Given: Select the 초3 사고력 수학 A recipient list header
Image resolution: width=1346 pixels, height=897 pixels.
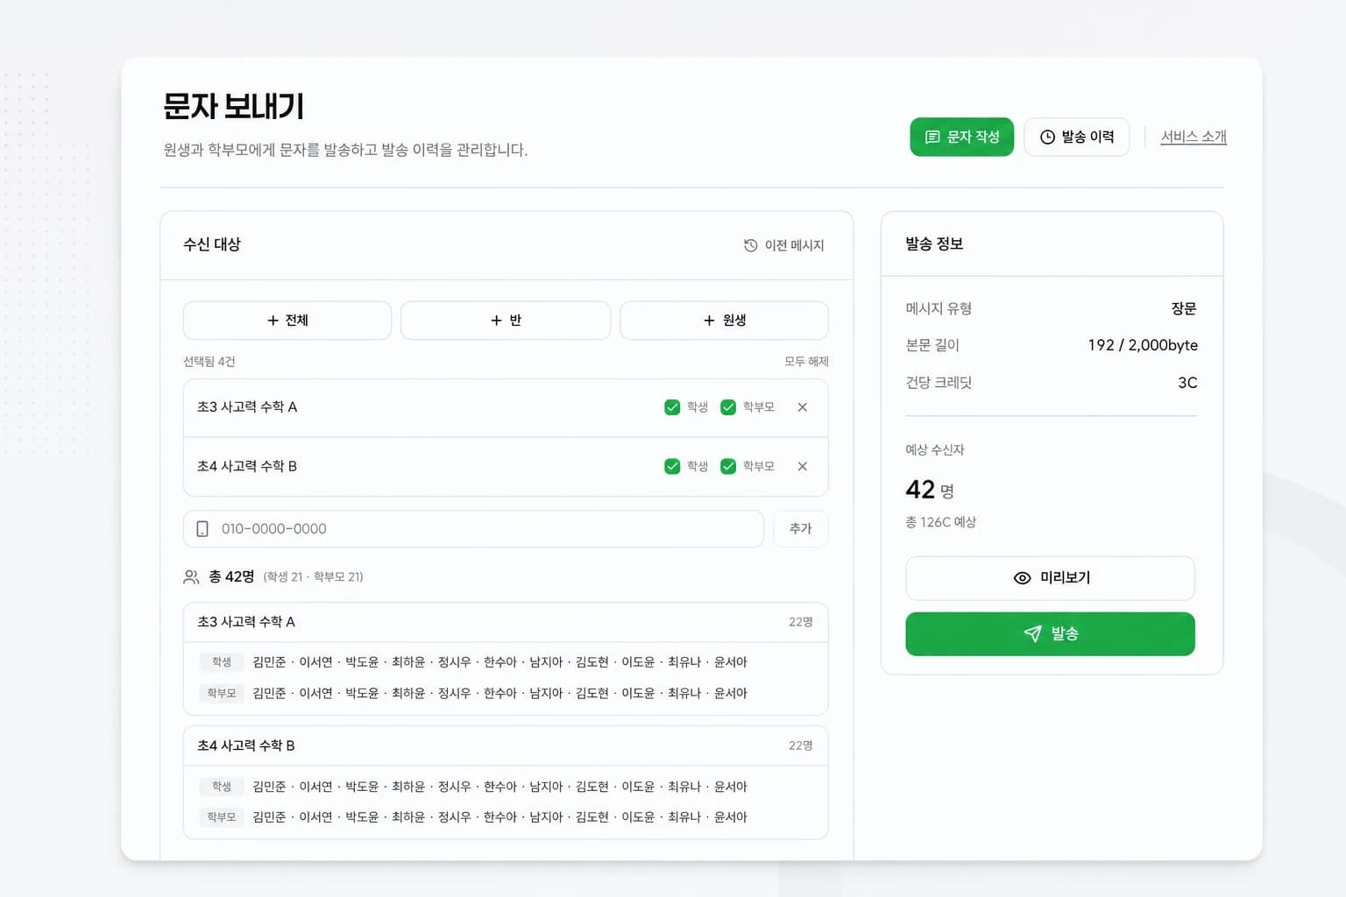Looking at the screenshot, I should coord(506,622).
